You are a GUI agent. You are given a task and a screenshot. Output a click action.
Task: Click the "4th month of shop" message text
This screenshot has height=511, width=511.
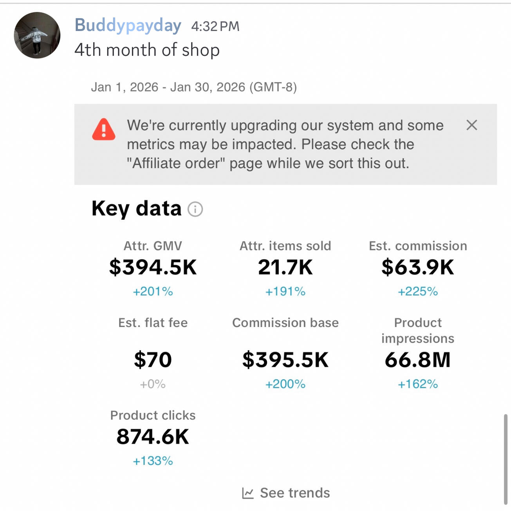coord(147,50)
